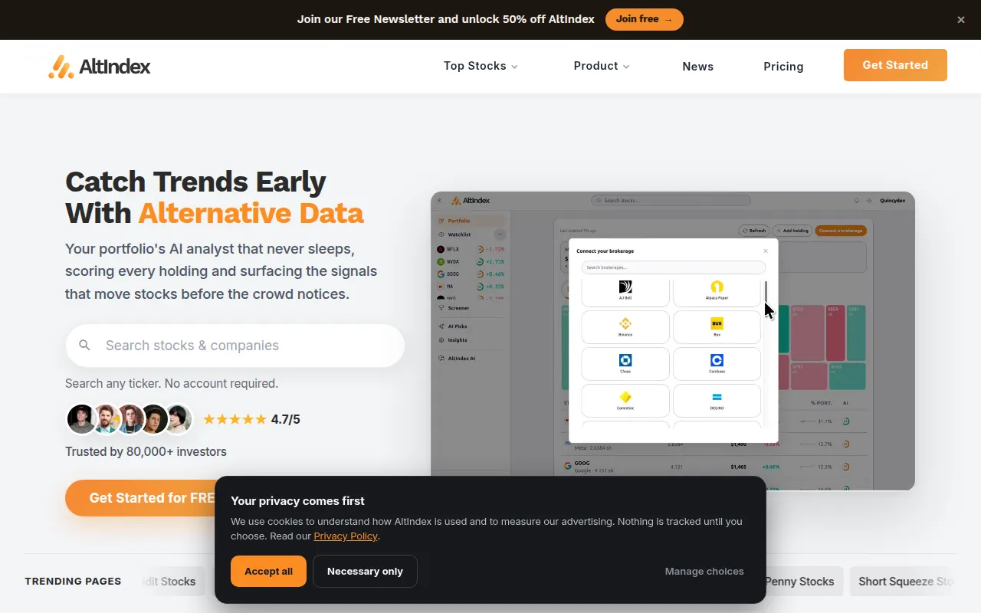
Task: Open Manage choices for cookies
Action: point(704,572)
